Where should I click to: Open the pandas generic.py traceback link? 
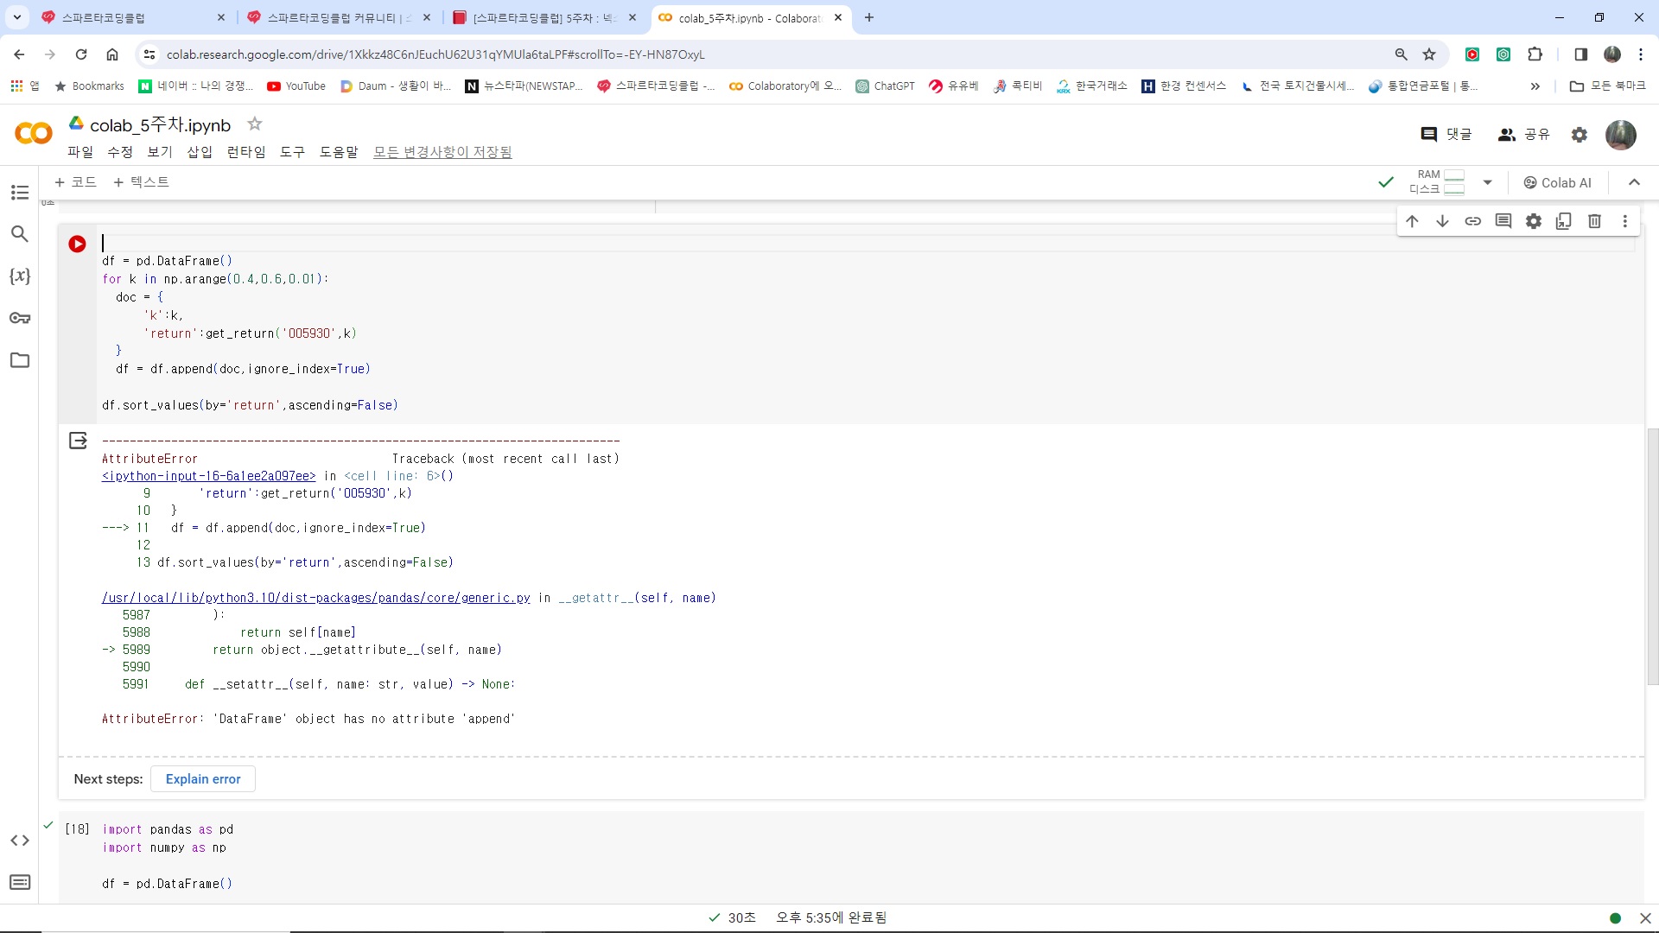[x=316, y=598]
